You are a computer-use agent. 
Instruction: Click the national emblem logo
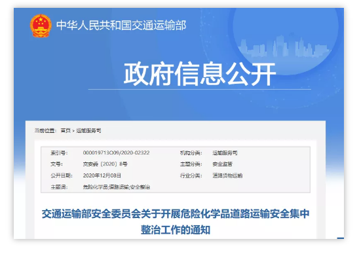pyautogui.click(x=41, y=26)
